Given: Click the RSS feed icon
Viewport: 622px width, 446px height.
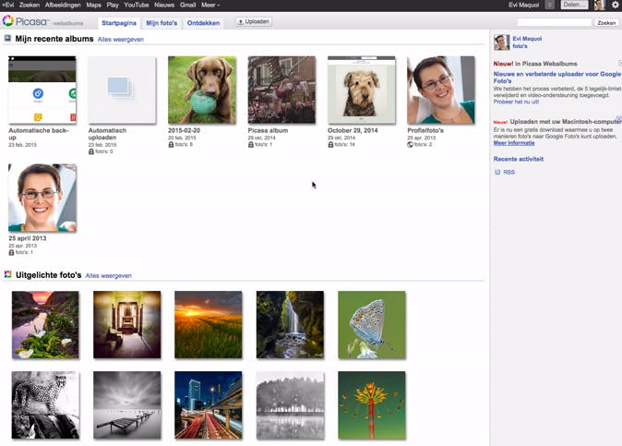Looking at the screenshot, I should 497,172.
